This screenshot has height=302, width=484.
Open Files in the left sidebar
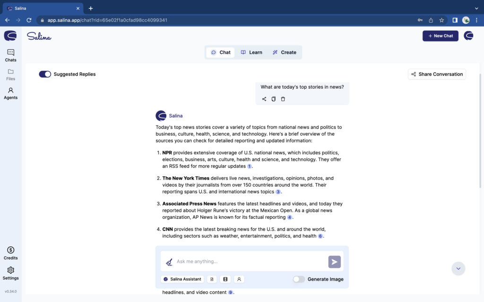coord(10,75)
